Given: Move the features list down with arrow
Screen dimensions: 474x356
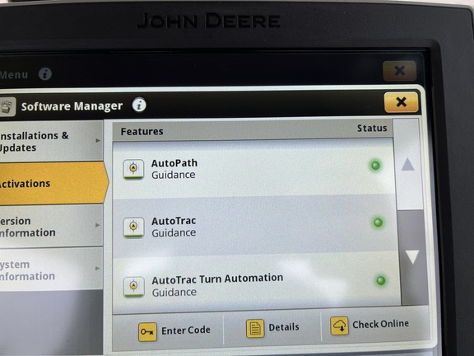Looking at the screenshot, I should coord(412,257).
